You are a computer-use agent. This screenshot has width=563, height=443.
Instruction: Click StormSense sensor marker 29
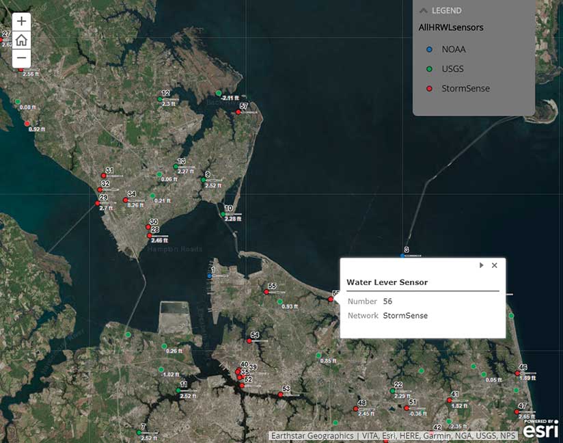coord(97,203)
